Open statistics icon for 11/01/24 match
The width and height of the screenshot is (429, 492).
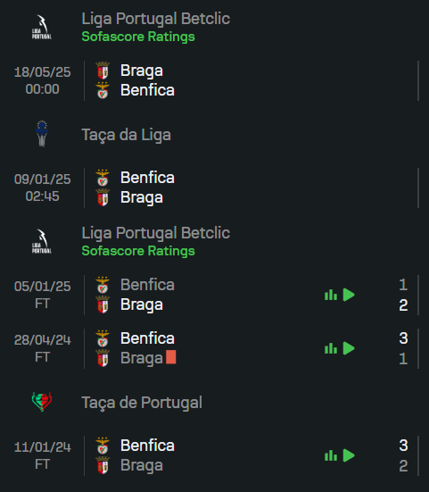(x=331, y=455)
